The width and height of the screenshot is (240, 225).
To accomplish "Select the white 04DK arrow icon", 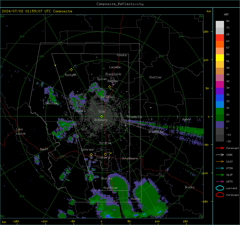I will click(x=220, y=155).
